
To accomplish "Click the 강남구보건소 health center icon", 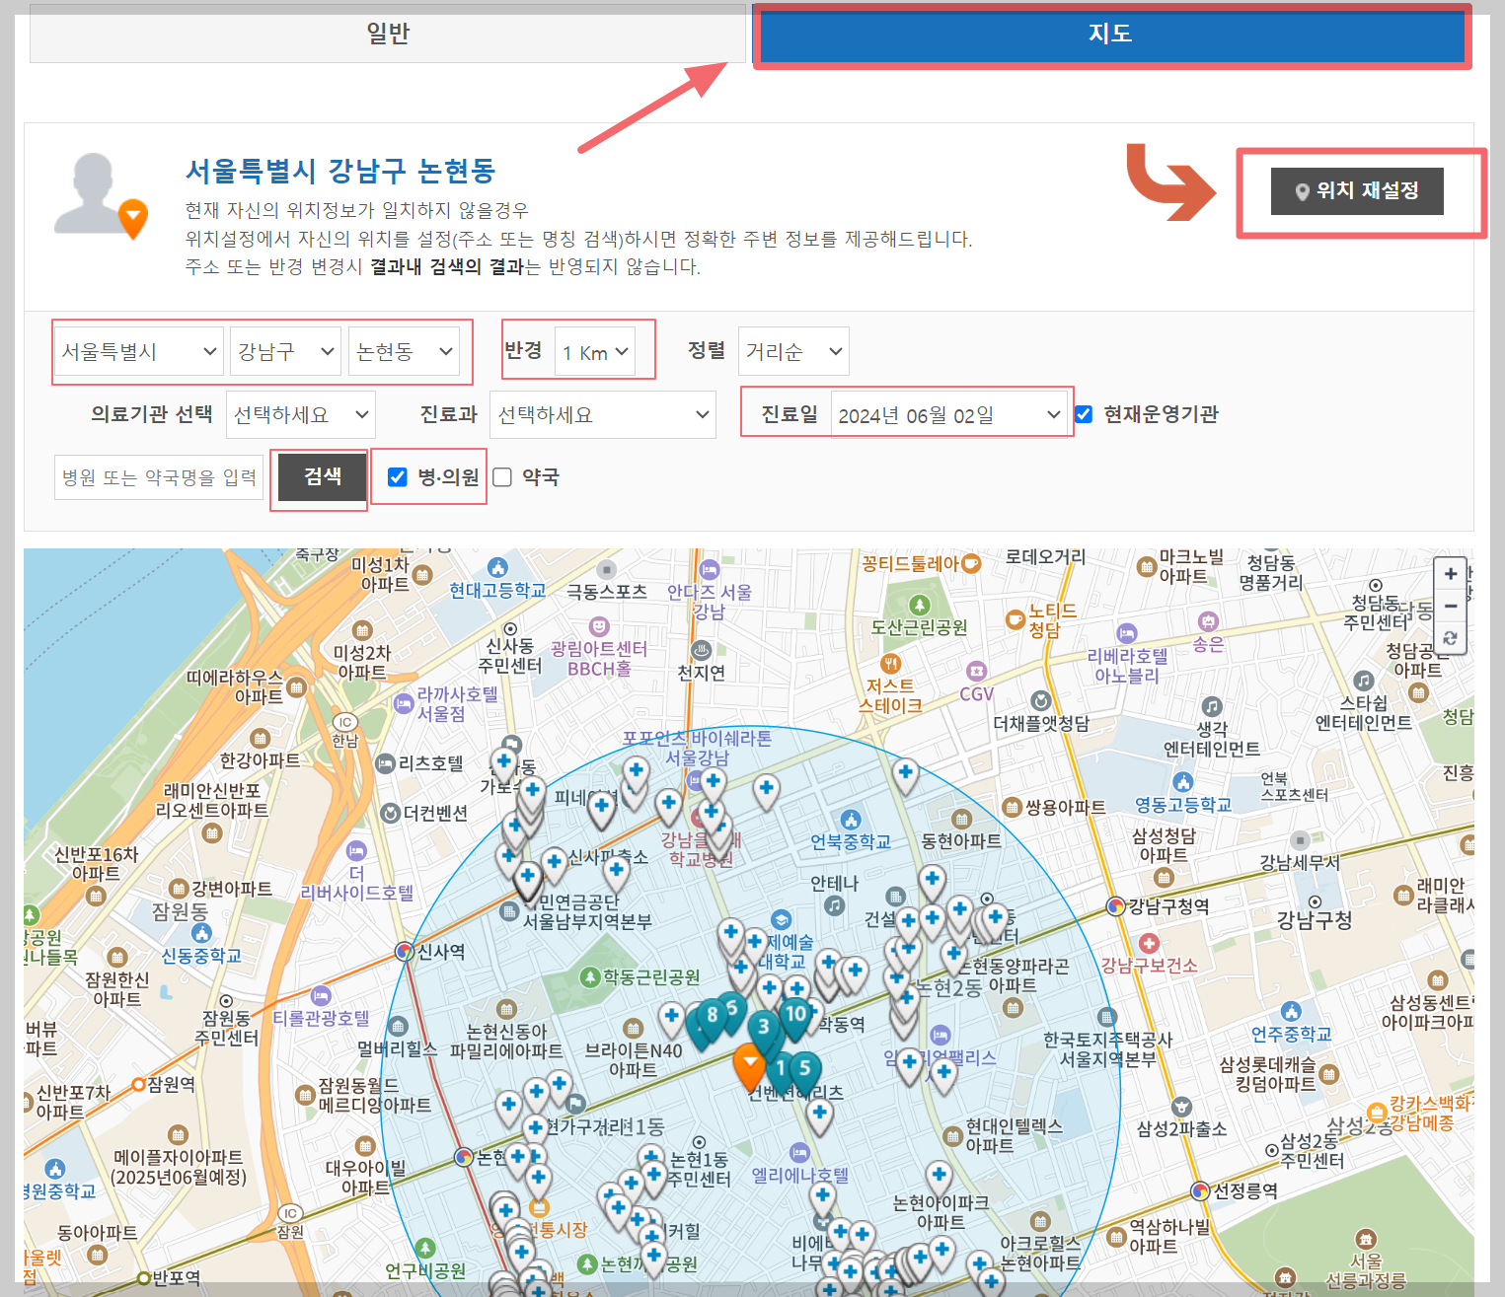I will tap(1149, 944).
